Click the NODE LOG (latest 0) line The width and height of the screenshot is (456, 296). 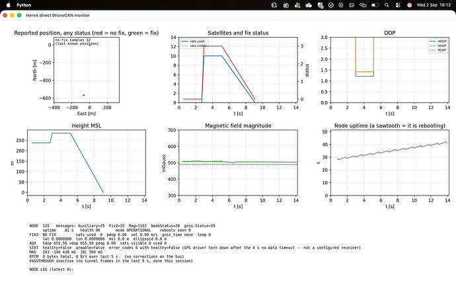coord(51,270)
